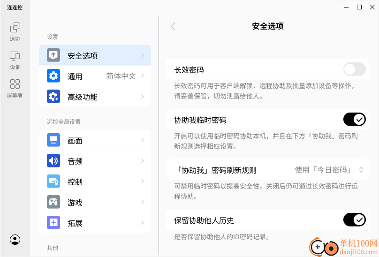Viewport: 379px width, 257px height.
Task: Select the 音频 menu label
Action: point(75,161)
